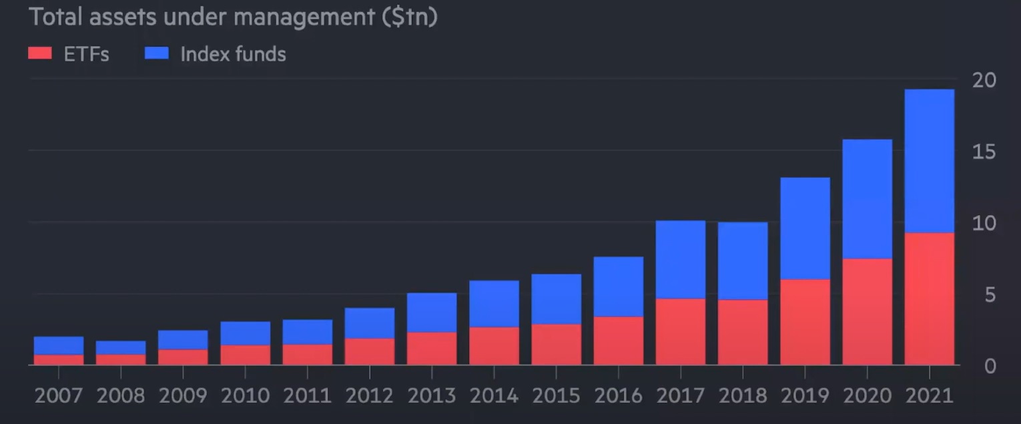Click the 2011 year label
The width and height of the screenshot is (1021, 424).
point(308,396)
